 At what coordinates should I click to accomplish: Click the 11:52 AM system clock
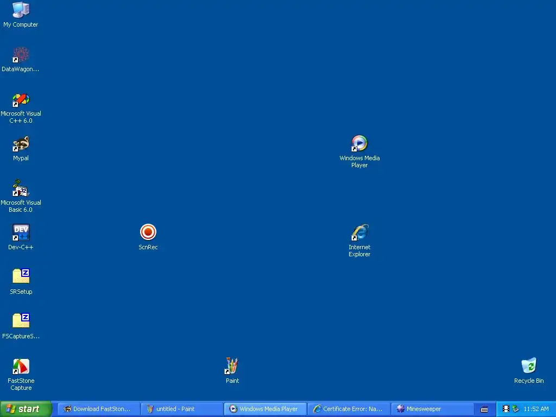(x=536, y=409)
